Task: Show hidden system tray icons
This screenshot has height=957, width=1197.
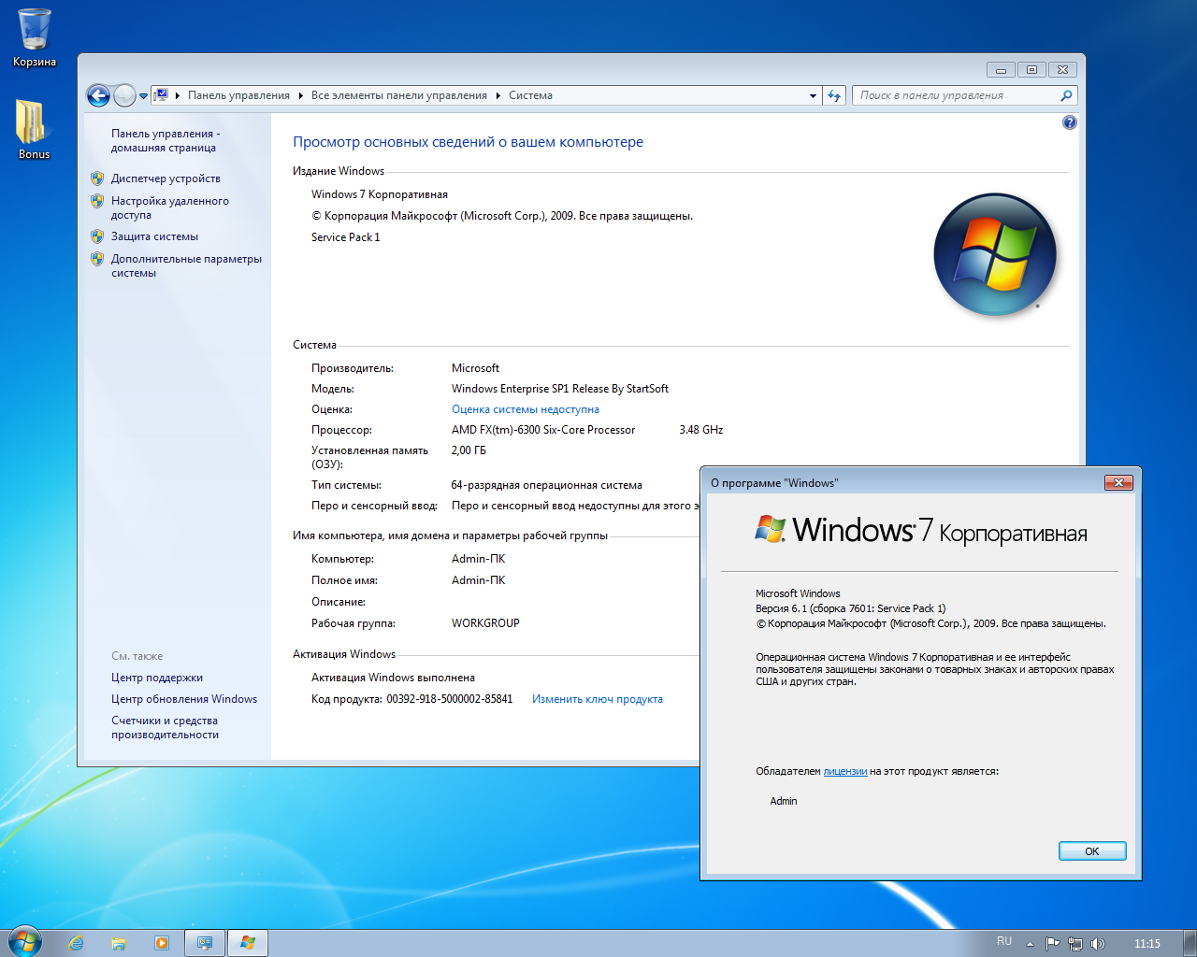Action: coord(1030,943)
